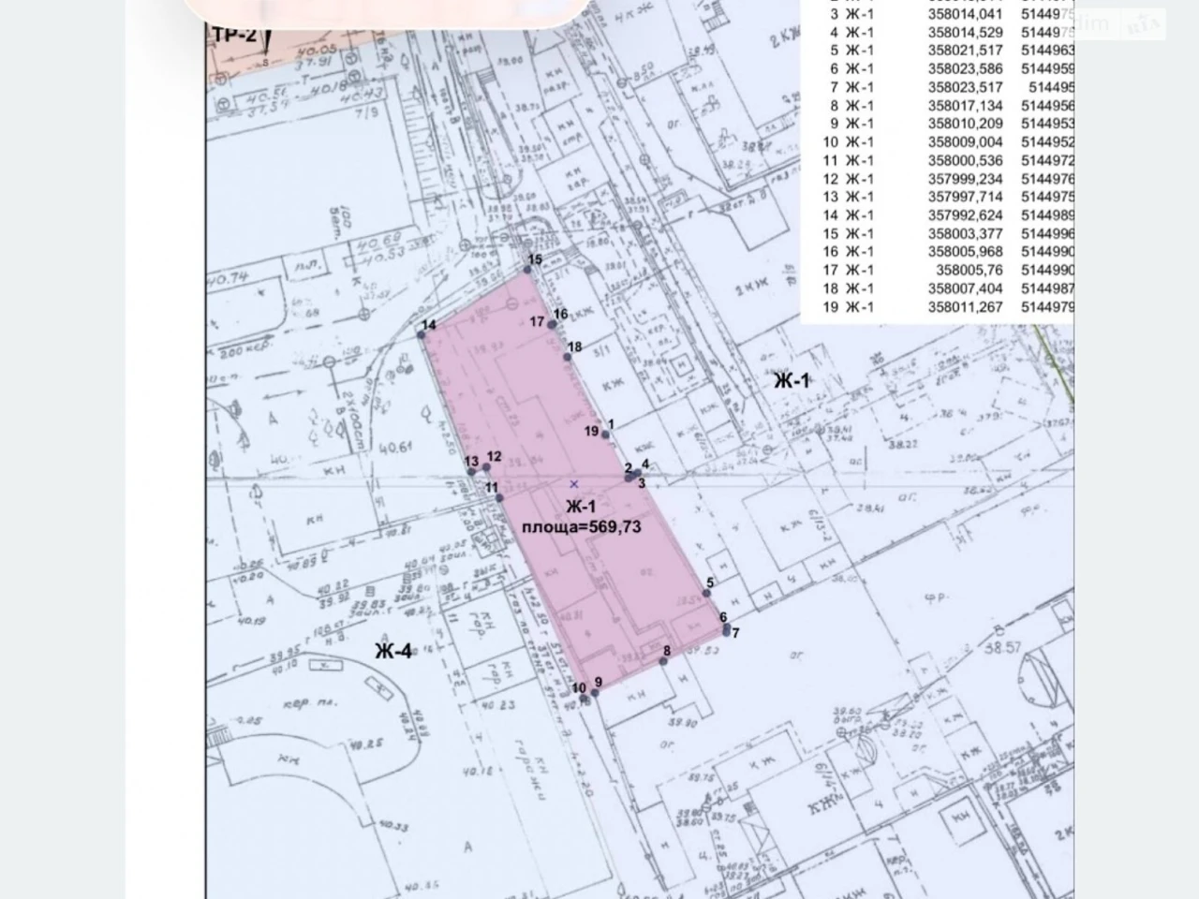The height and width of the screenshot is (899, 1199).
Task: Click the centroid cross in pink parcel
Action: pyautogui.click(x=574, y=484)
